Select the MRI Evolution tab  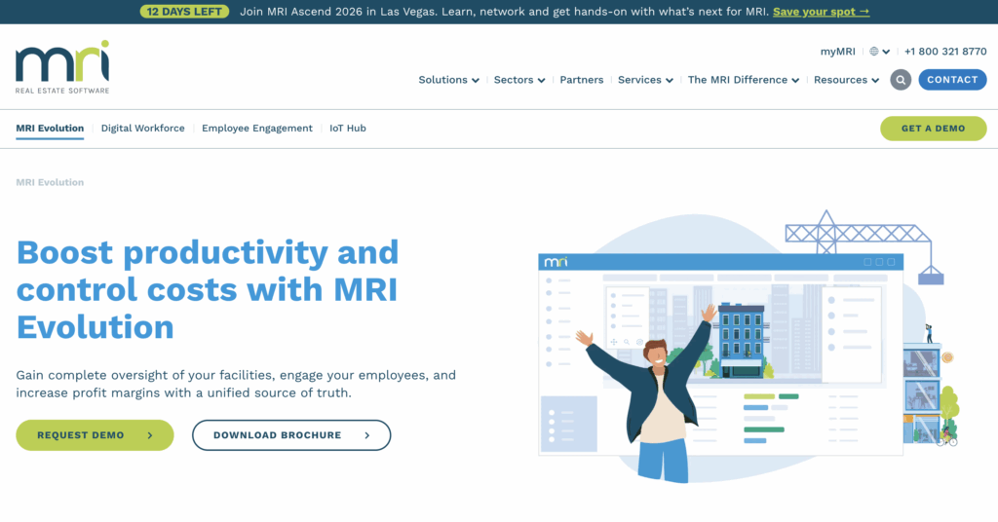50,129
